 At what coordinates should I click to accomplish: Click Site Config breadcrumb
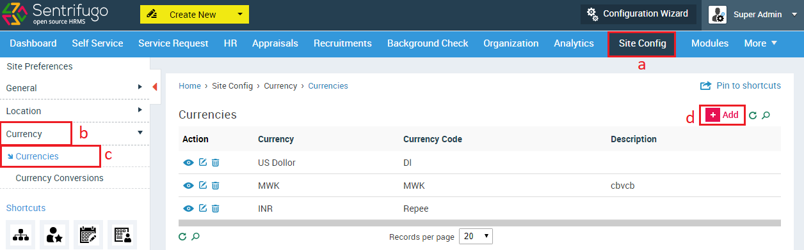coord(232,85)
